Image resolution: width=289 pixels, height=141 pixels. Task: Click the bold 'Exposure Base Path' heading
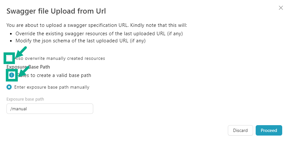click(28, 67)
